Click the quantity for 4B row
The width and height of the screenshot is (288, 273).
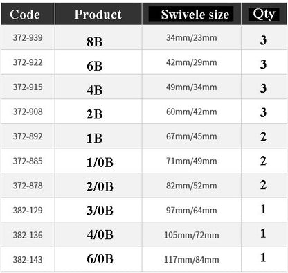[x=263, y=88]
